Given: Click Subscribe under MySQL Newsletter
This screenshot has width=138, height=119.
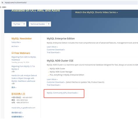Looking at the screenshot, I should (x=16, y=42).
